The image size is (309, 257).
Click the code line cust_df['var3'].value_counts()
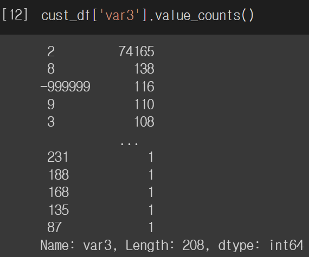coord(148,15)
